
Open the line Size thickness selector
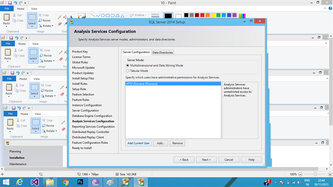pyautogui.click(x=155, y=16)
